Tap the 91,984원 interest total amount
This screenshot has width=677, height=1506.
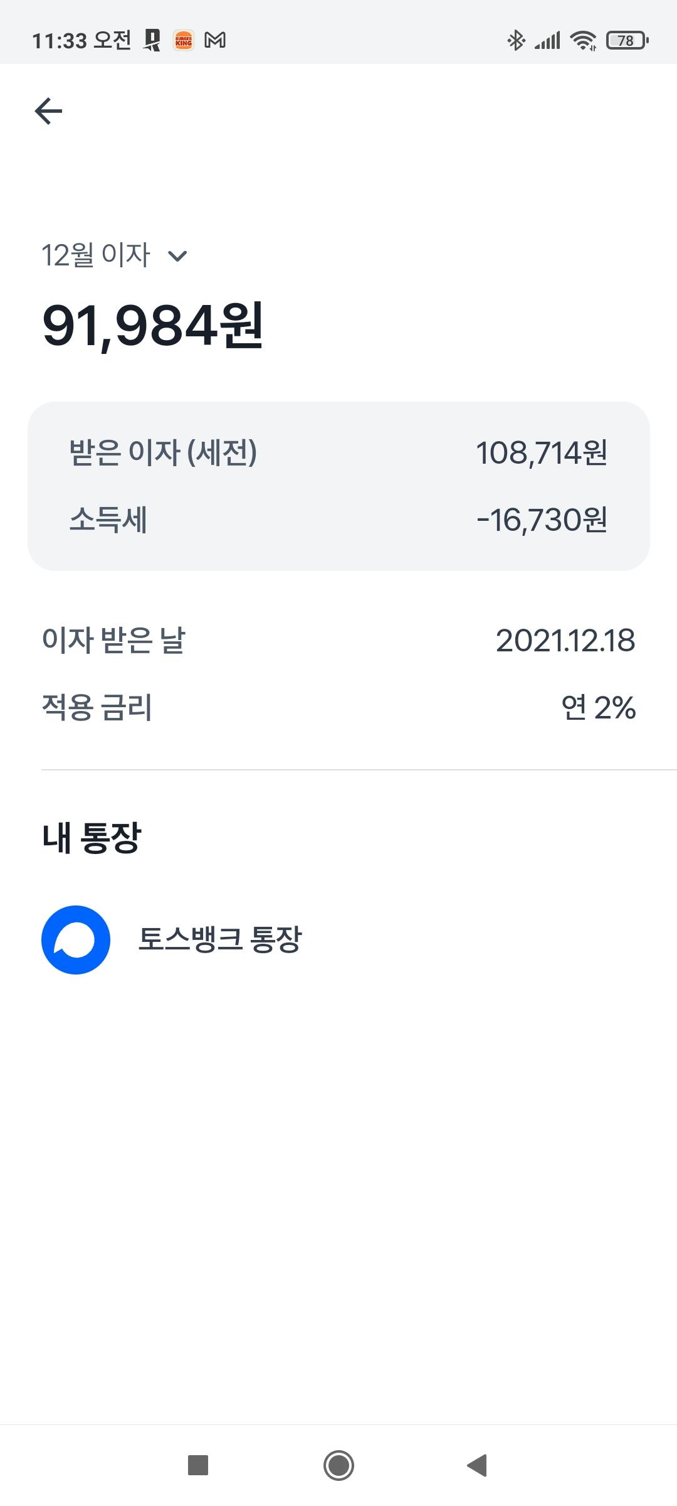[x=153, y=326]
